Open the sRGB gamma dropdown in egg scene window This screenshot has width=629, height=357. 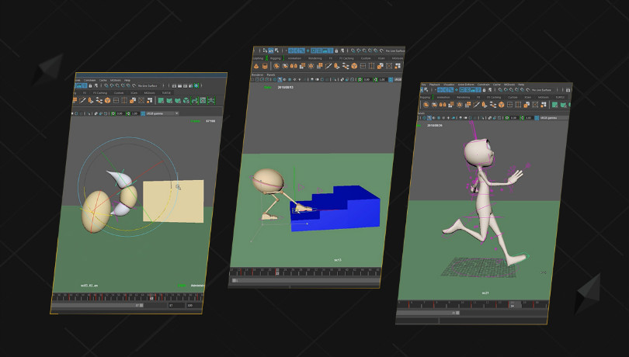coord(162,113)
